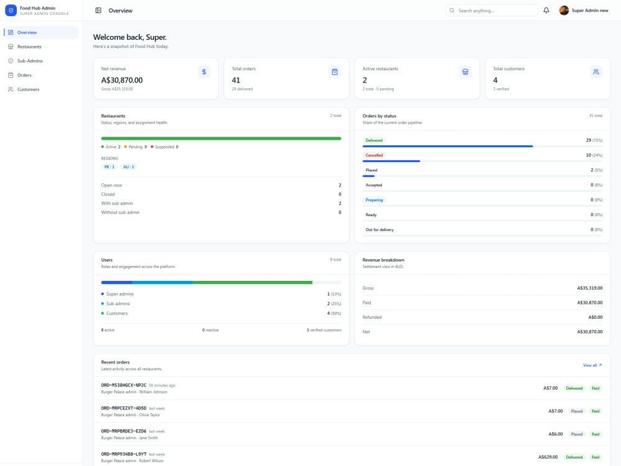
Task: Click the Paid row in Revenue breakdown
Action: point(483,303)
